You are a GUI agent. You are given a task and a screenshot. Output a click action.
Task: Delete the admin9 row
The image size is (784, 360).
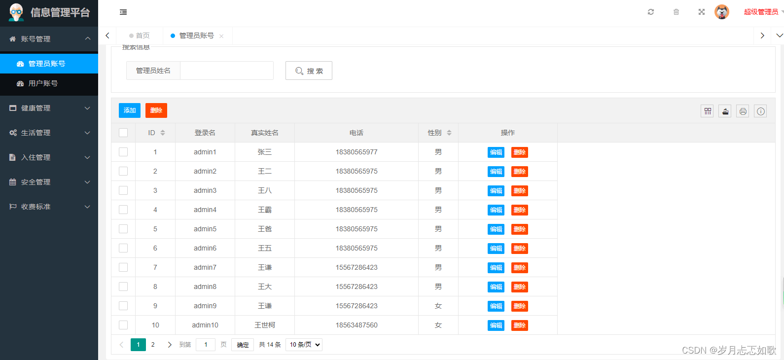pos(520,306)
